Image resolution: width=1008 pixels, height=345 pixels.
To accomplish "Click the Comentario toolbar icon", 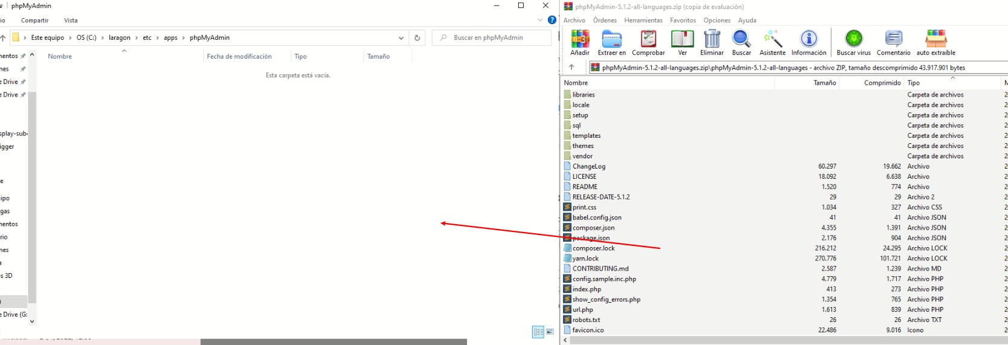I will click(893, 39).
